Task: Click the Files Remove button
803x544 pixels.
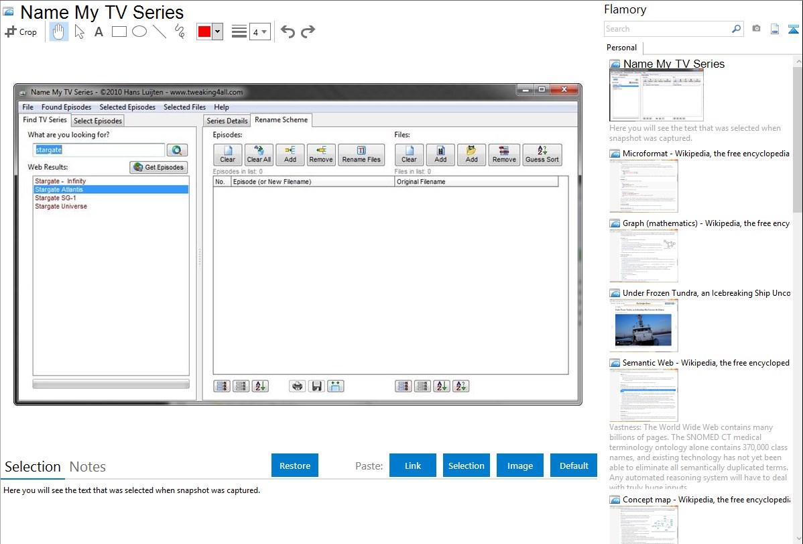Action: pyautogui.click(x=504, y=155)
